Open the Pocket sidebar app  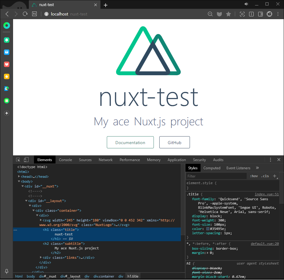(x=7, y=64)
